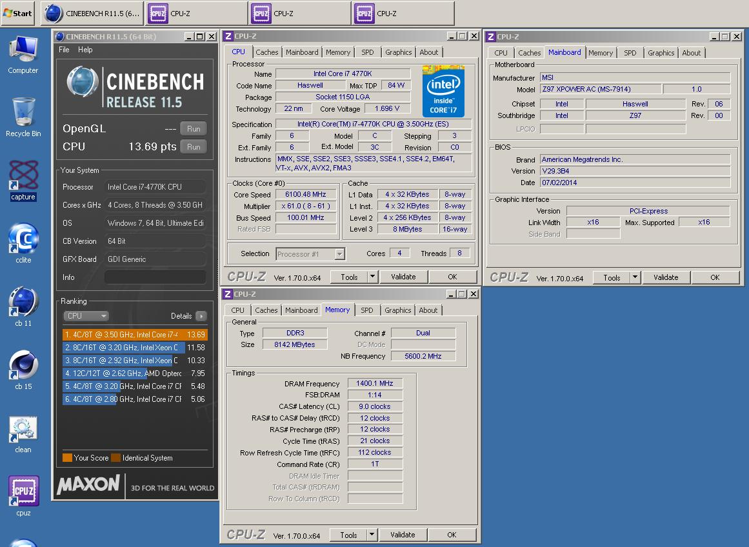749x547 pixels.
Task: Open the CPU ranking dropdown in Cinebench
Action: (86, 316)
